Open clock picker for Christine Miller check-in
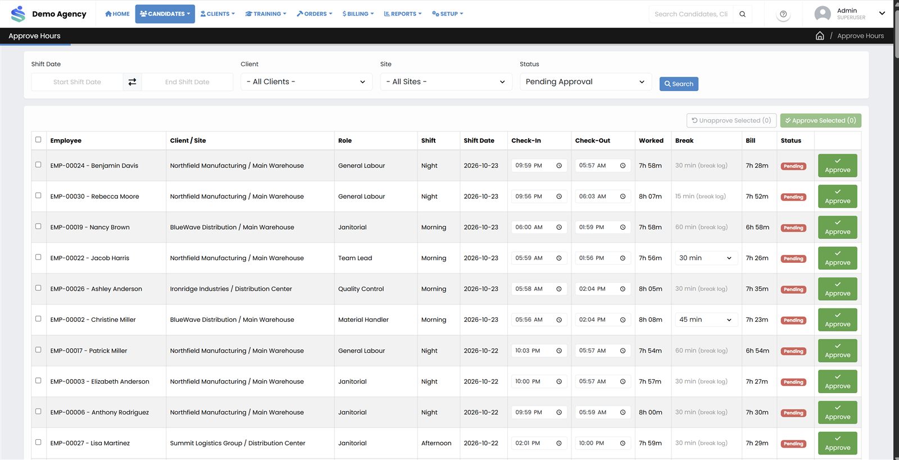 click(559, 320)
